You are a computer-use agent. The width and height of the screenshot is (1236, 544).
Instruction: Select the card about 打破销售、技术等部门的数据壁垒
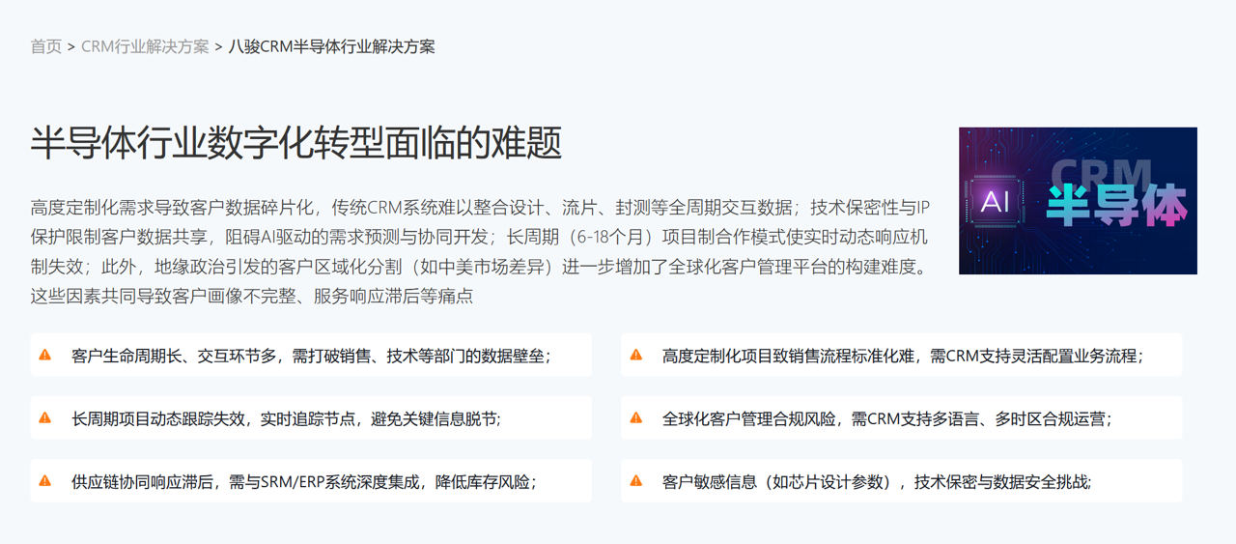coord(311,356)
